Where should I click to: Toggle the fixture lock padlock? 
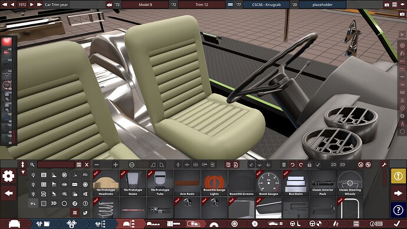tap(310, 165)
